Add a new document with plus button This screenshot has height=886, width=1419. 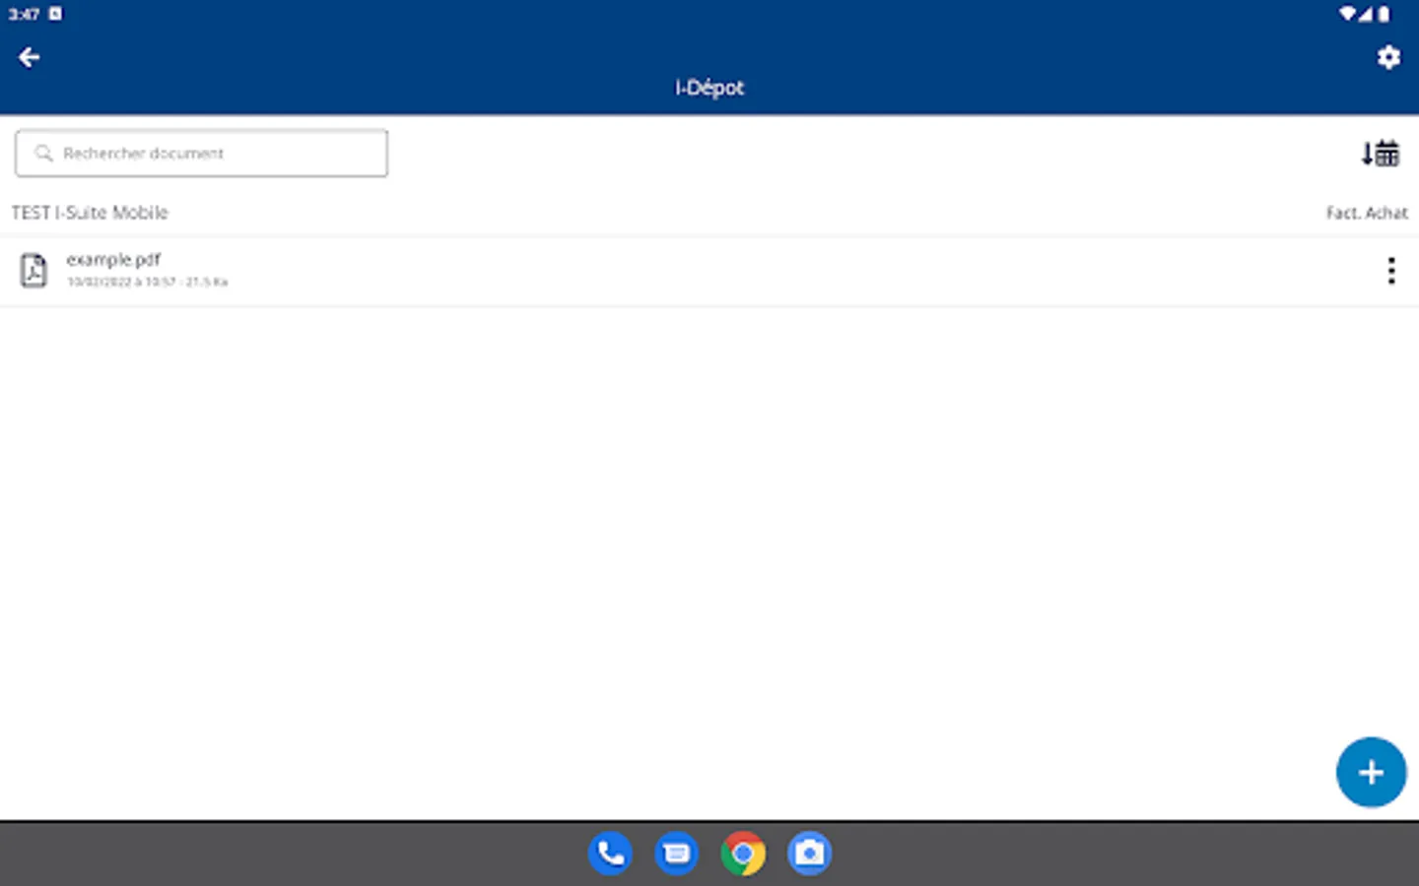1371,772
